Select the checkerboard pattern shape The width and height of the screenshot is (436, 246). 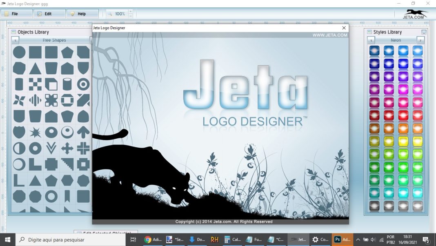tap(35, 84)
